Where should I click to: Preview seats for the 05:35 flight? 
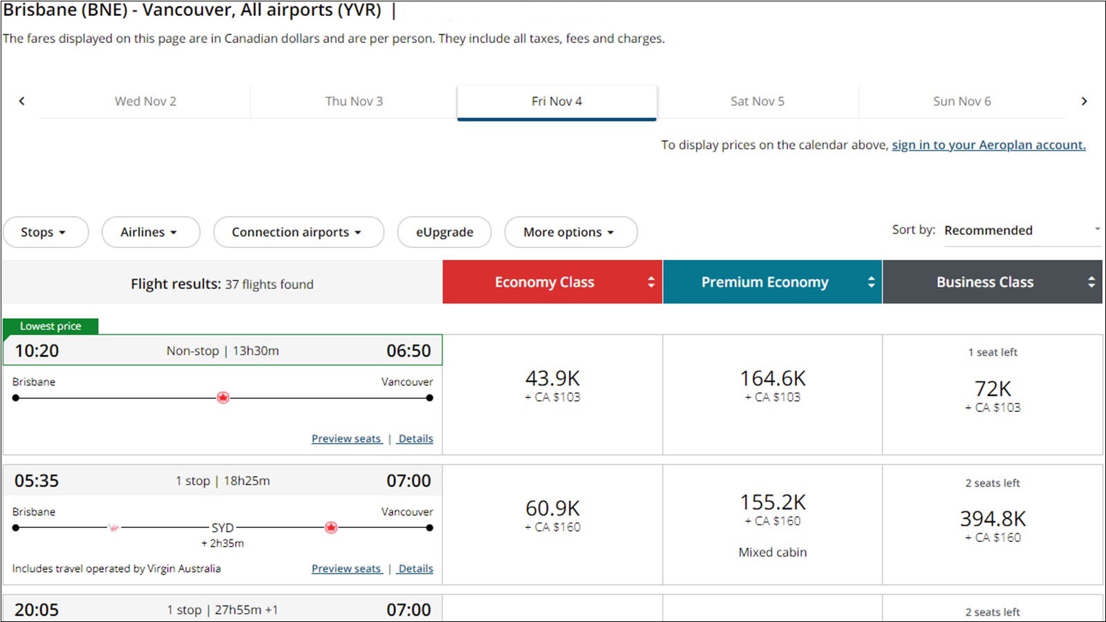pos(346,568)
